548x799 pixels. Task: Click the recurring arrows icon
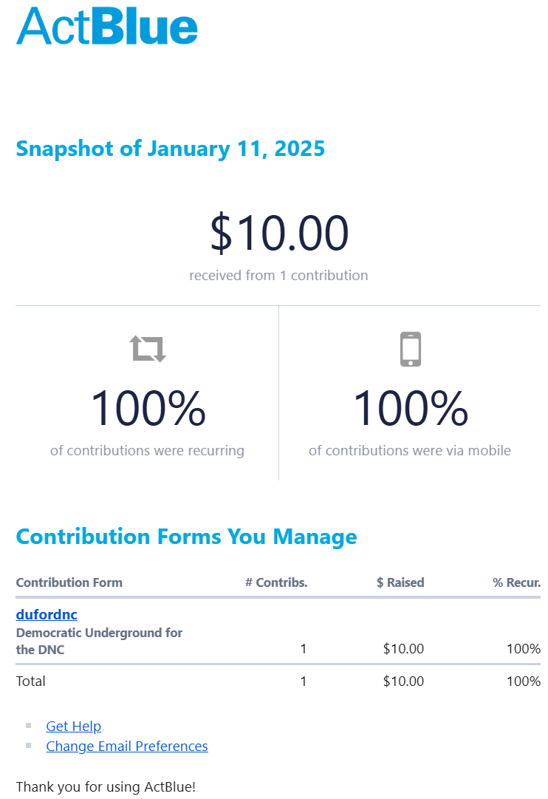[x=148, y=348]
